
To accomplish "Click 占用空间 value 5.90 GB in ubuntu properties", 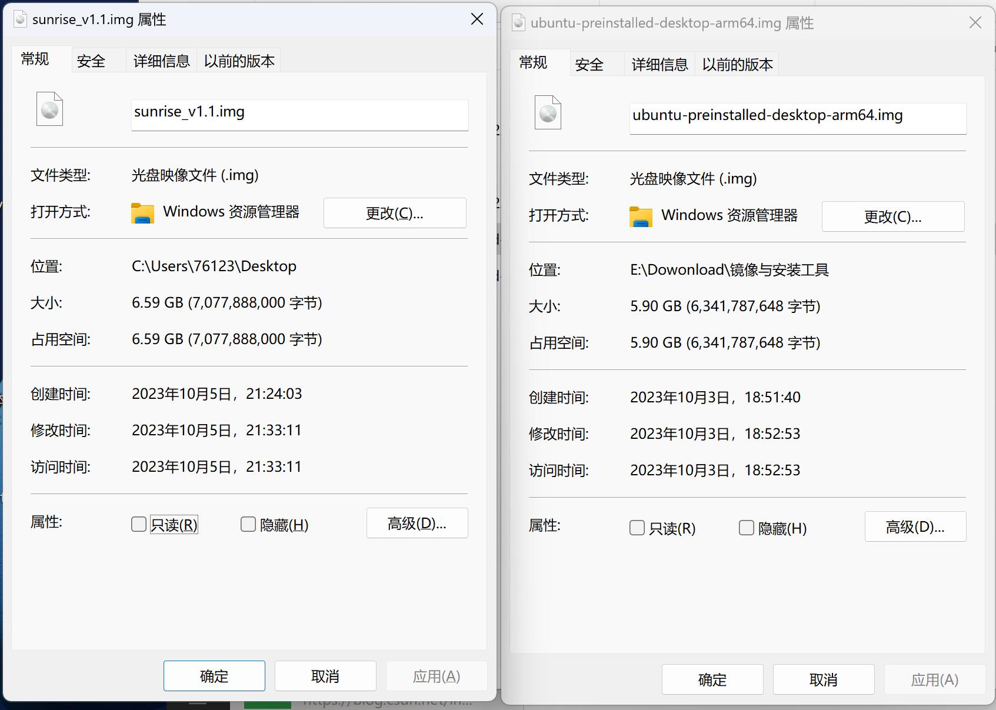I will point(725,342).
